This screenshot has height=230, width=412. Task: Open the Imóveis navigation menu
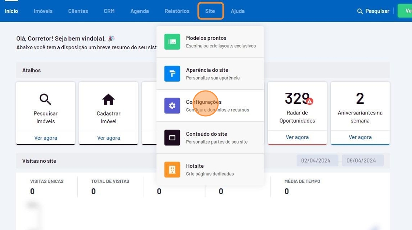(43, 11)
